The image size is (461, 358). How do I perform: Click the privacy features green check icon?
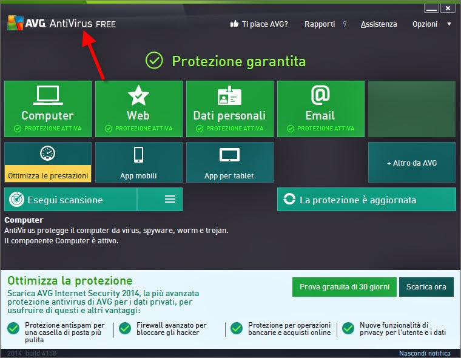348,328
